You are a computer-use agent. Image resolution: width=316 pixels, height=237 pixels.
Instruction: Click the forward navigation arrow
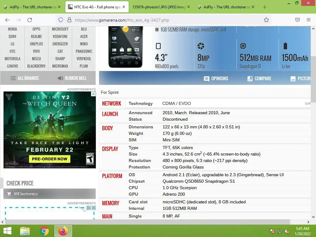click(19, 20)
